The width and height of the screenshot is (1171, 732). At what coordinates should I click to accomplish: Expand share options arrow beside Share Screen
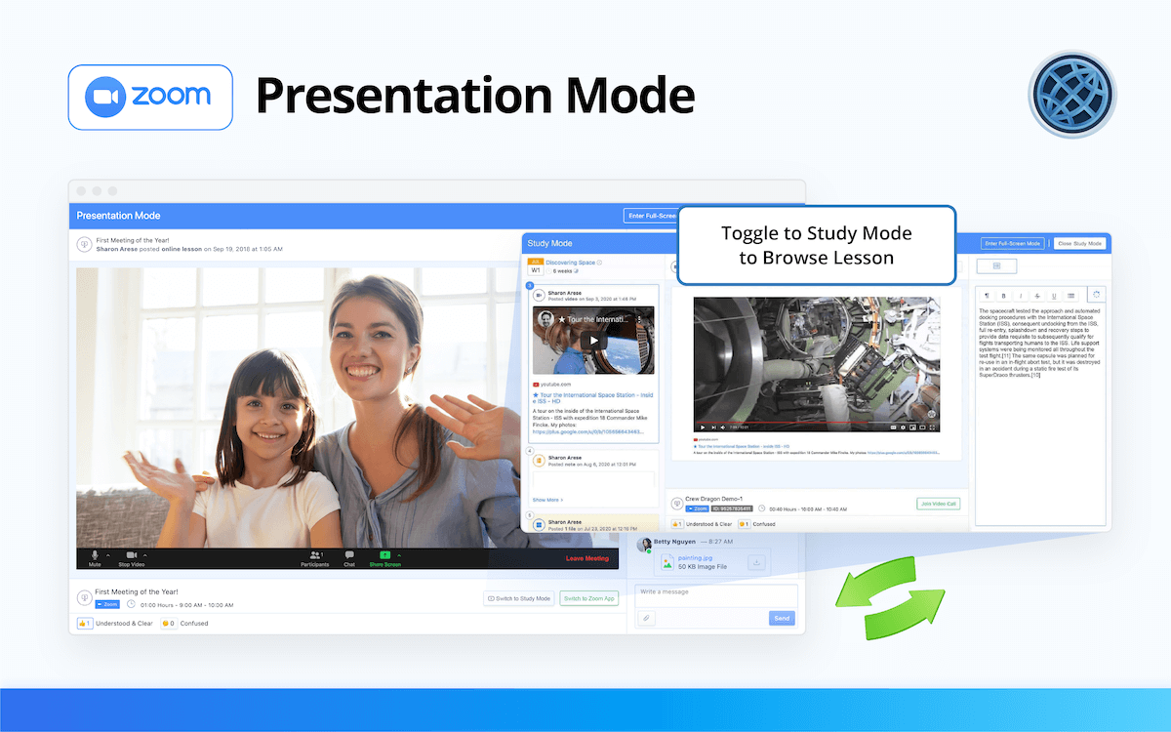click(x=399, y=555)
